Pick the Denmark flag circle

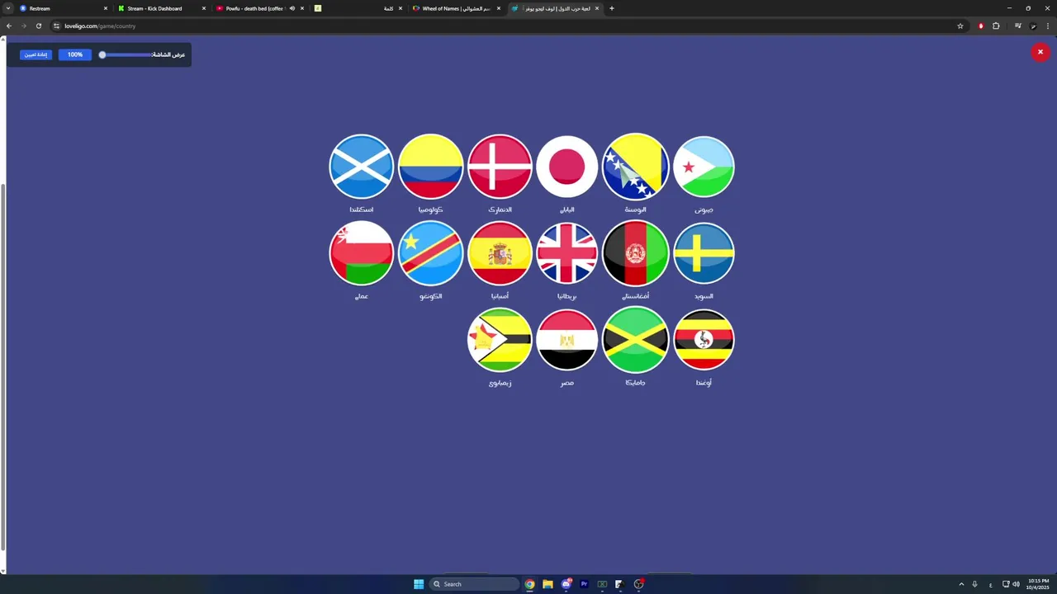point(500,167)
